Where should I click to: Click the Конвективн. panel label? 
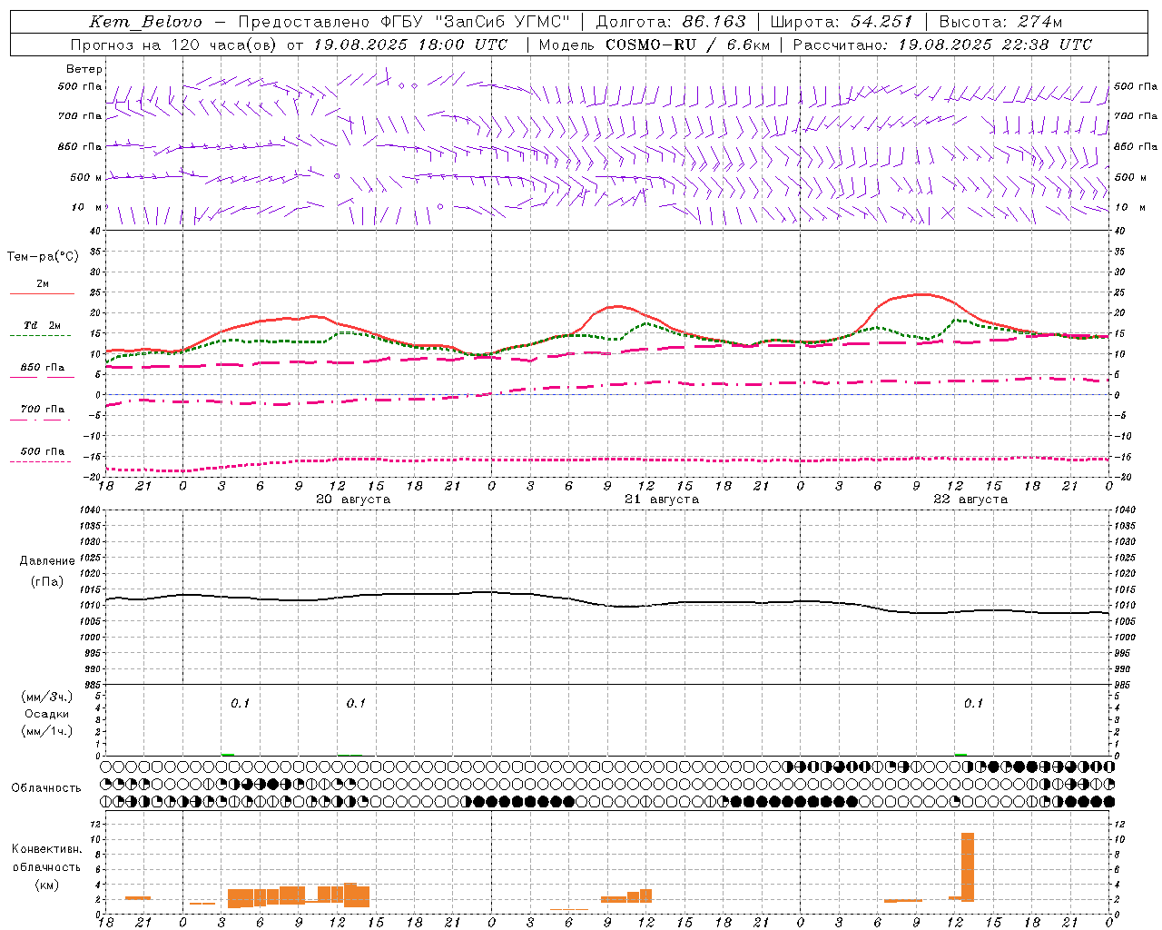pos(46,849)
